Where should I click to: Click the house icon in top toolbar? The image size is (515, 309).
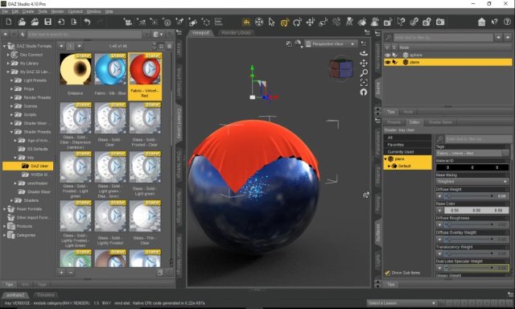click(481, 22)
